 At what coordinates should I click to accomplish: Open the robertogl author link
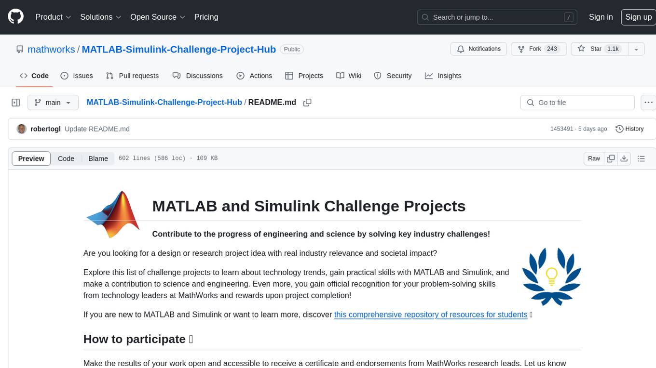(x=45, y=129)
